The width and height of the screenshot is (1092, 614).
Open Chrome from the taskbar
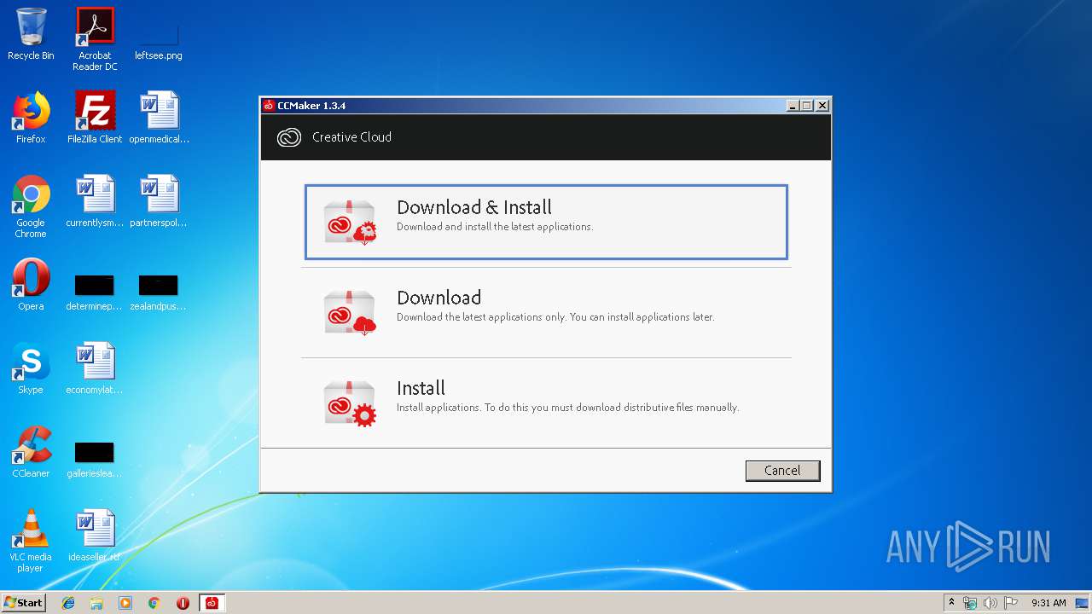154,603
